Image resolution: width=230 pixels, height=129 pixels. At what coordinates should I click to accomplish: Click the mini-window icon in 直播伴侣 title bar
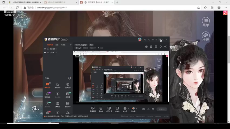(149, 40)
